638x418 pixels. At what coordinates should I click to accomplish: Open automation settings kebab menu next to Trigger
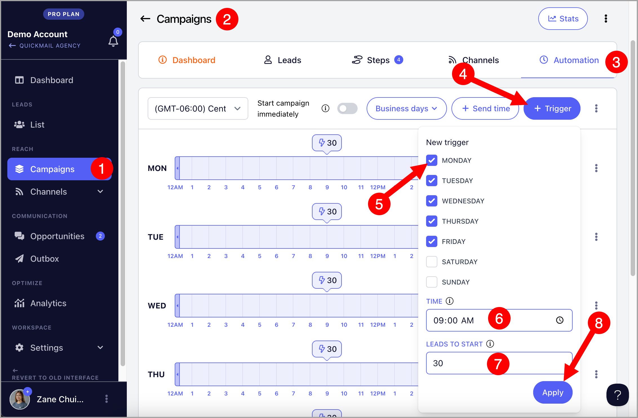[x=596, y=108]
